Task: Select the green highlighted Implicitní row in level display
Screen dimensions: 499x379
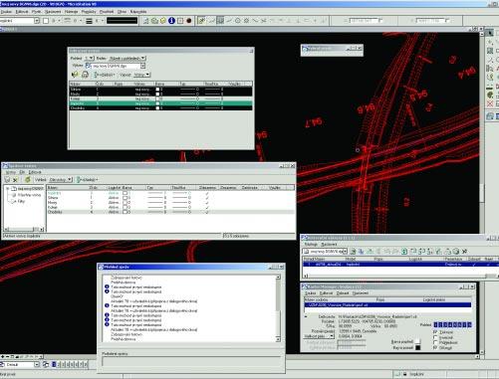Action: coord(160,103)
